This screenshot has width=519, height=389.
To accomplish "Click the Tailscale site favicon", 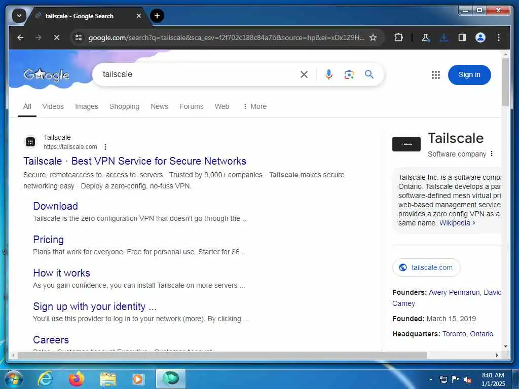I will point(30,142).
